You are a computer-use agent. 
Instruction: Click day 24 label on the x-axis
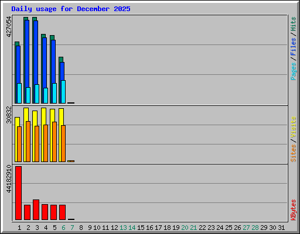pyautogui.click(x=220, y=228)
